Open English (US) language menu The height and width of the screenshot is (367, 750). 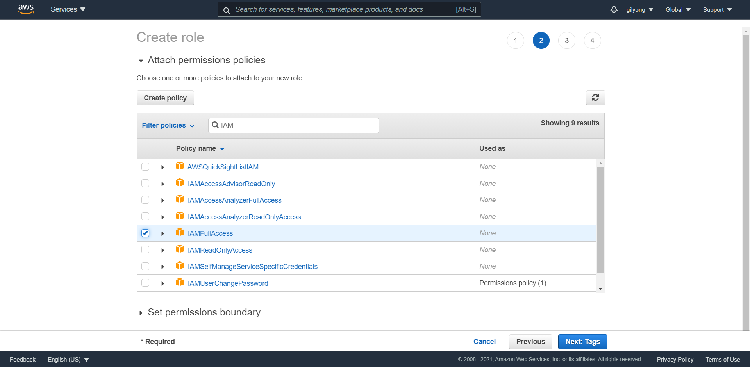click(68, 360)
